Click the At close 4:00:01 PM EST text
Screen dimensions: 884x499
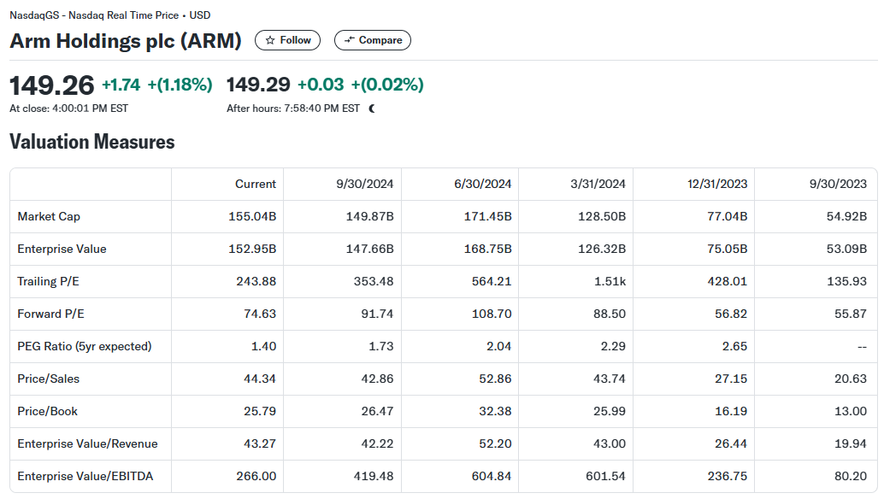coord(68,109)
